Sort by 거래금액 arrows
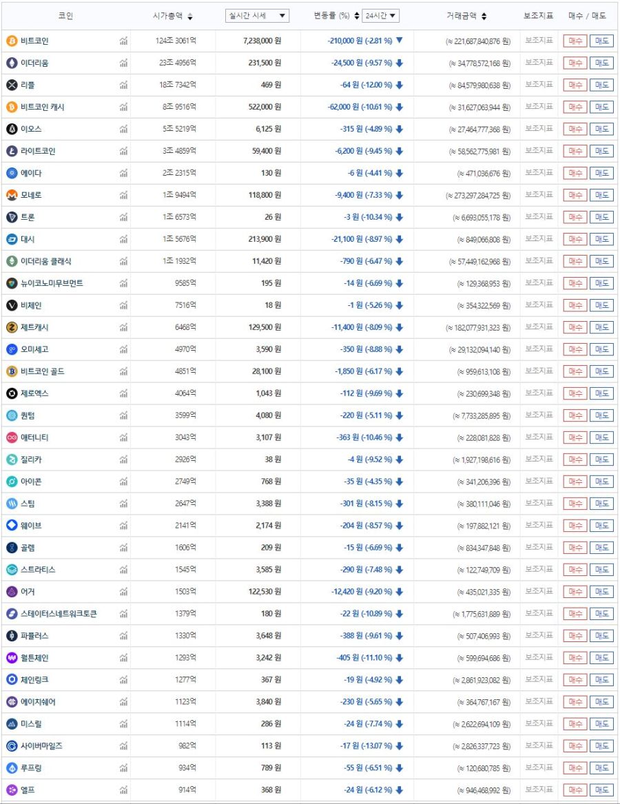The image size is (620, 804). (484, 17)
